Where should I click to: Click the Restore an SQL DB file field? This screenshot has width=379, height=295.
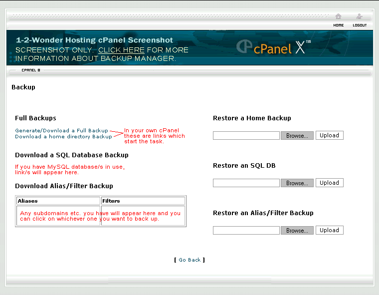[x=246, y=183]
